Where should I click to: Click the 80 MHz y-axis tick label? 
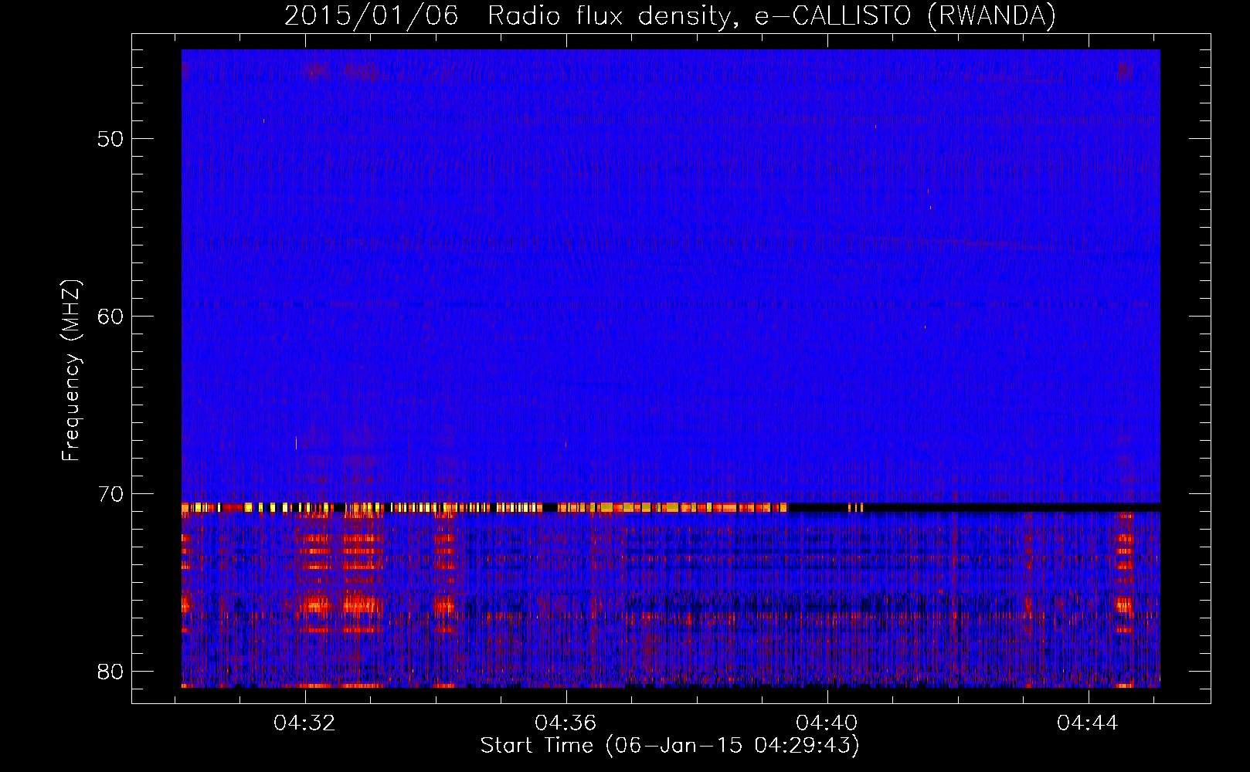(110, 672)
